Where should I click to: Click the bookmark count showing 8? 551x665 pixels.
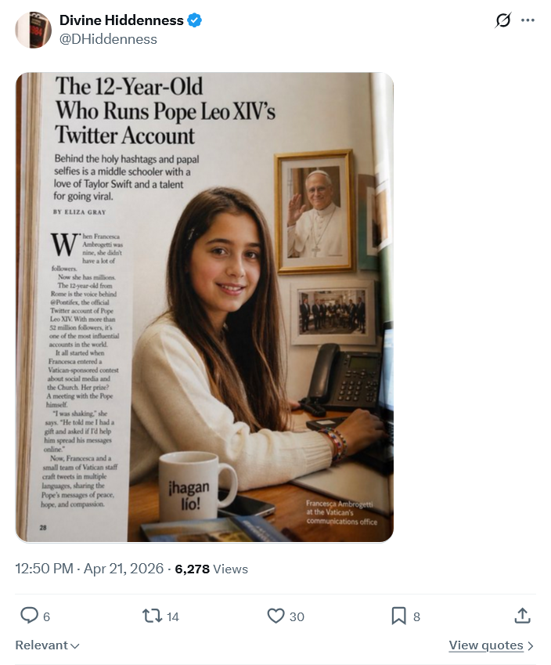(416, 617)
